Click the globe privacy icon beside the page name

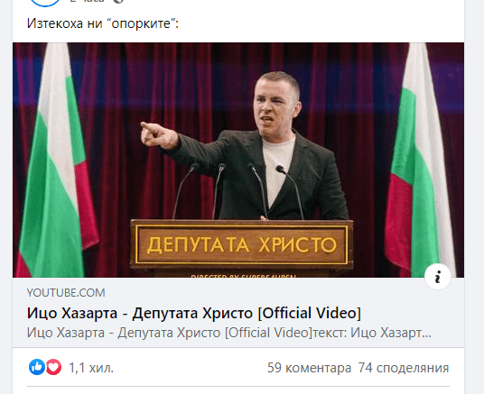pos(118,1)
